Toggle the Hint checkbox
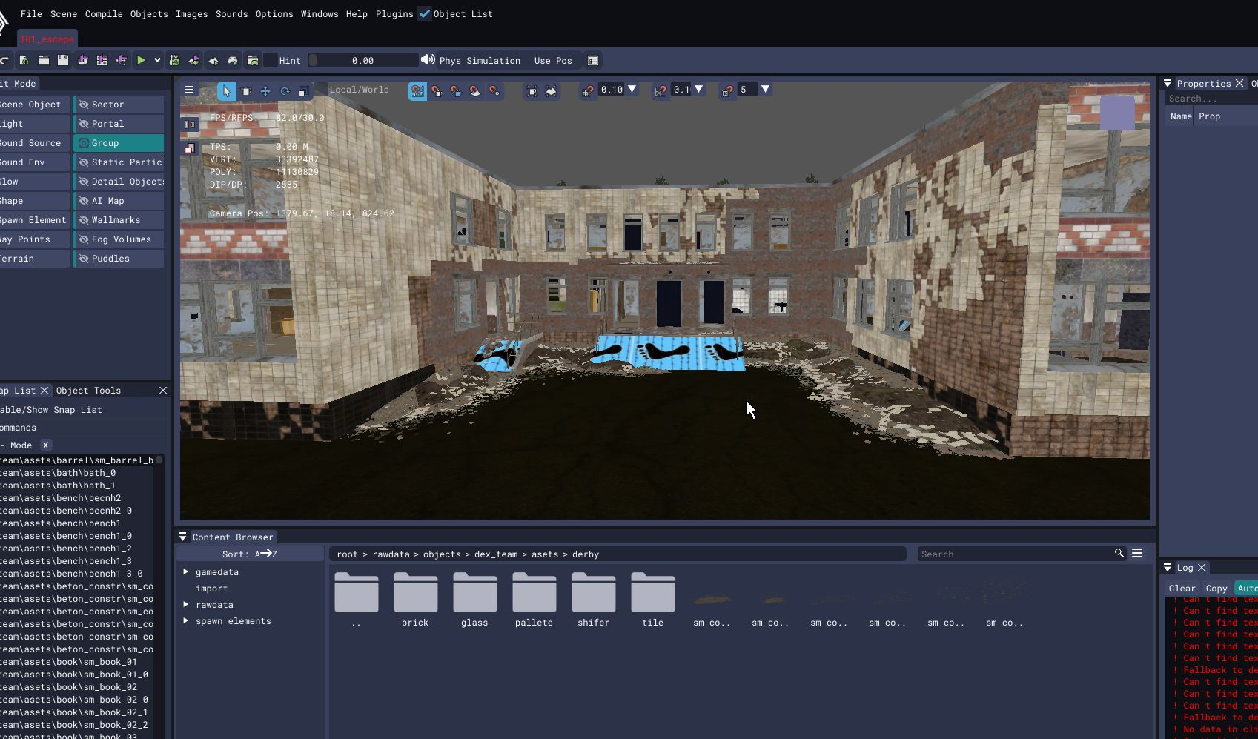This screenshot has height=739, width=1258. (x=271, y=61)
